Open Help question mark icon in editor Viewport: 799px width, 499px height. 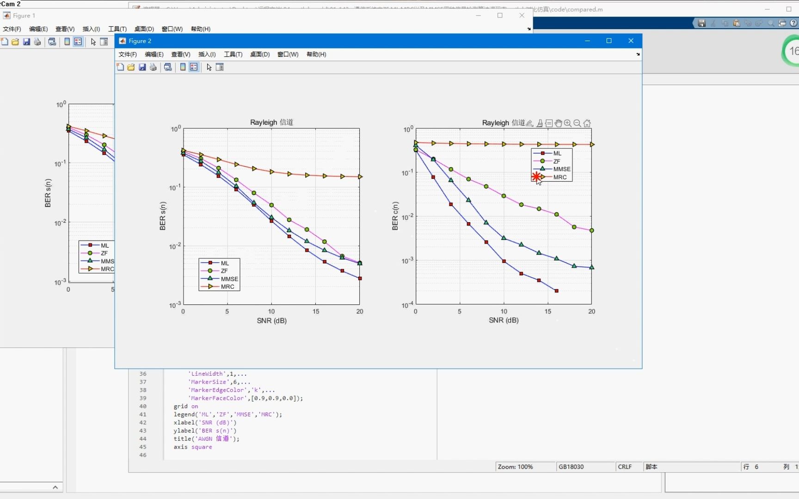coord(794,23)
